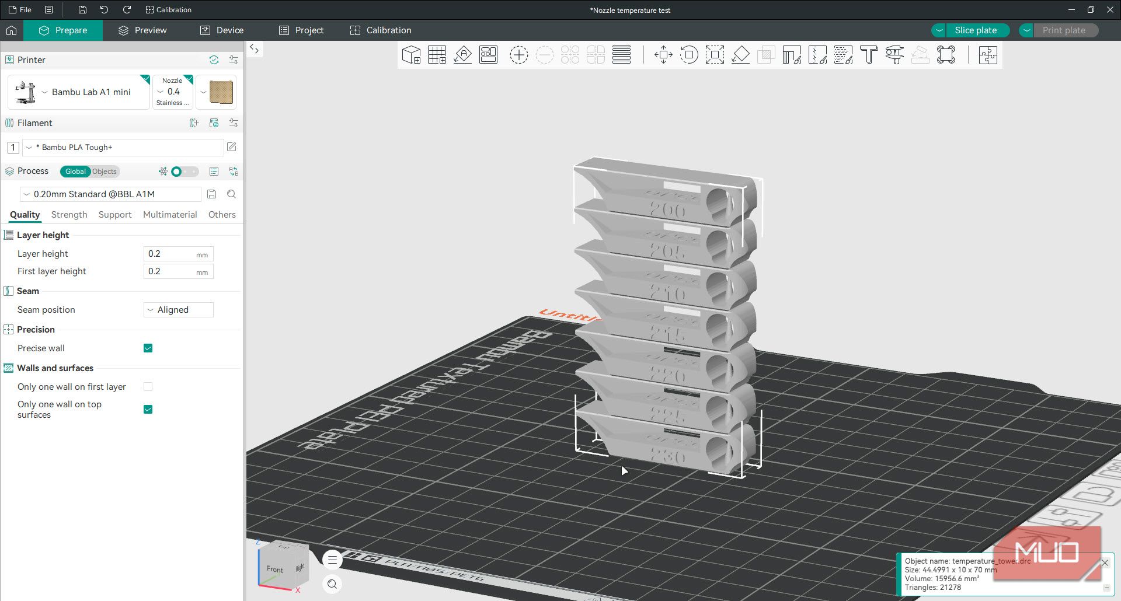Switch to the Preview tab

(142, 30)
